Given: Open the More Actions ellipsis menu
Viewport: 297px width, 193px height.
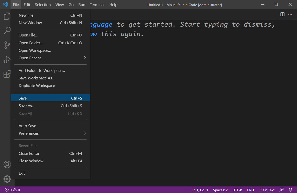Looking at the screenshot, I should pyautogui.click(x=290, y=14).
